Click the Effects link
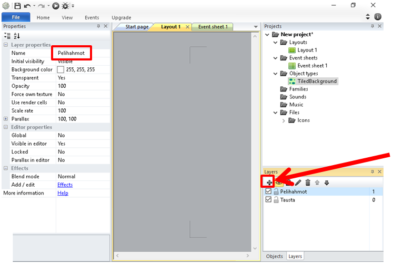 (65, 185)
